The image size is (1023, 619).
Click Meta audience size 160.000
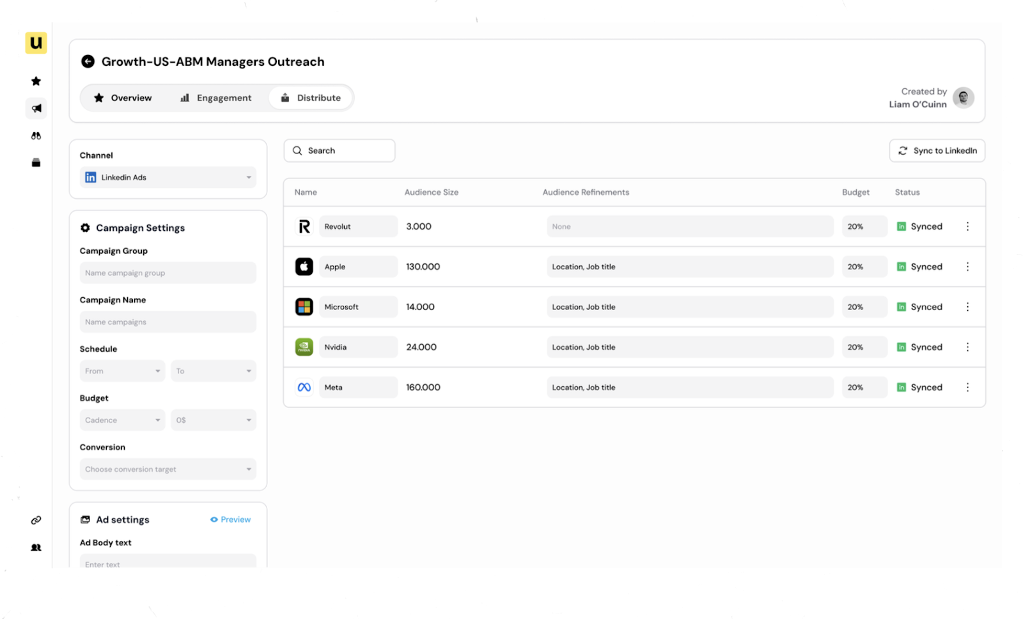coord(423,388)
